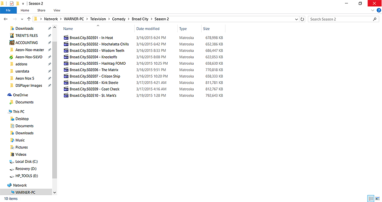The width and height of the screenshot is (382, 202).
Task: Select Videos under This PC
Action: coord(21,154)
